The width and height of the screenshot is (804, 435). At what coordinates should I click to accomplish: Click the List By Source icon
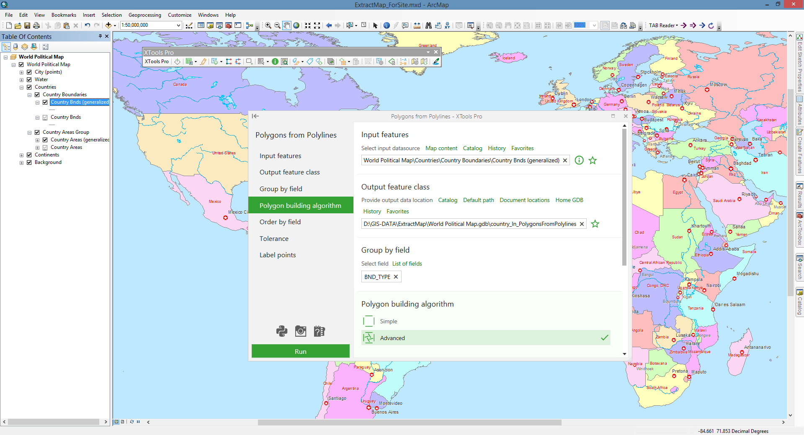15,47
